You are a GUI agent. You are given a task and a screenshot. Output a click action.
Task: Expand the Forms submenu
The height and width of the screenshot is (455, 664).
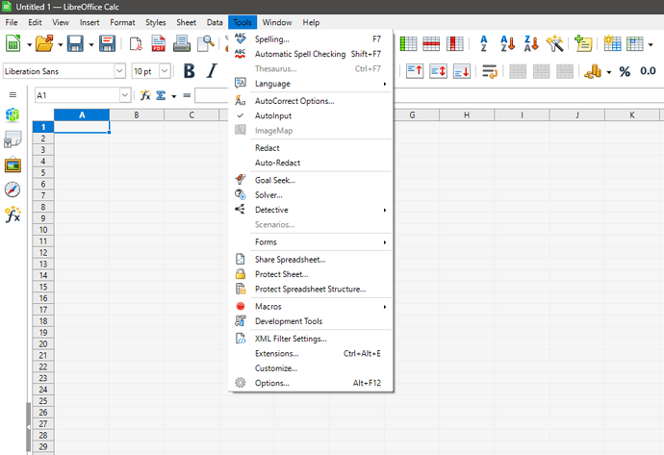pos(311,242)
